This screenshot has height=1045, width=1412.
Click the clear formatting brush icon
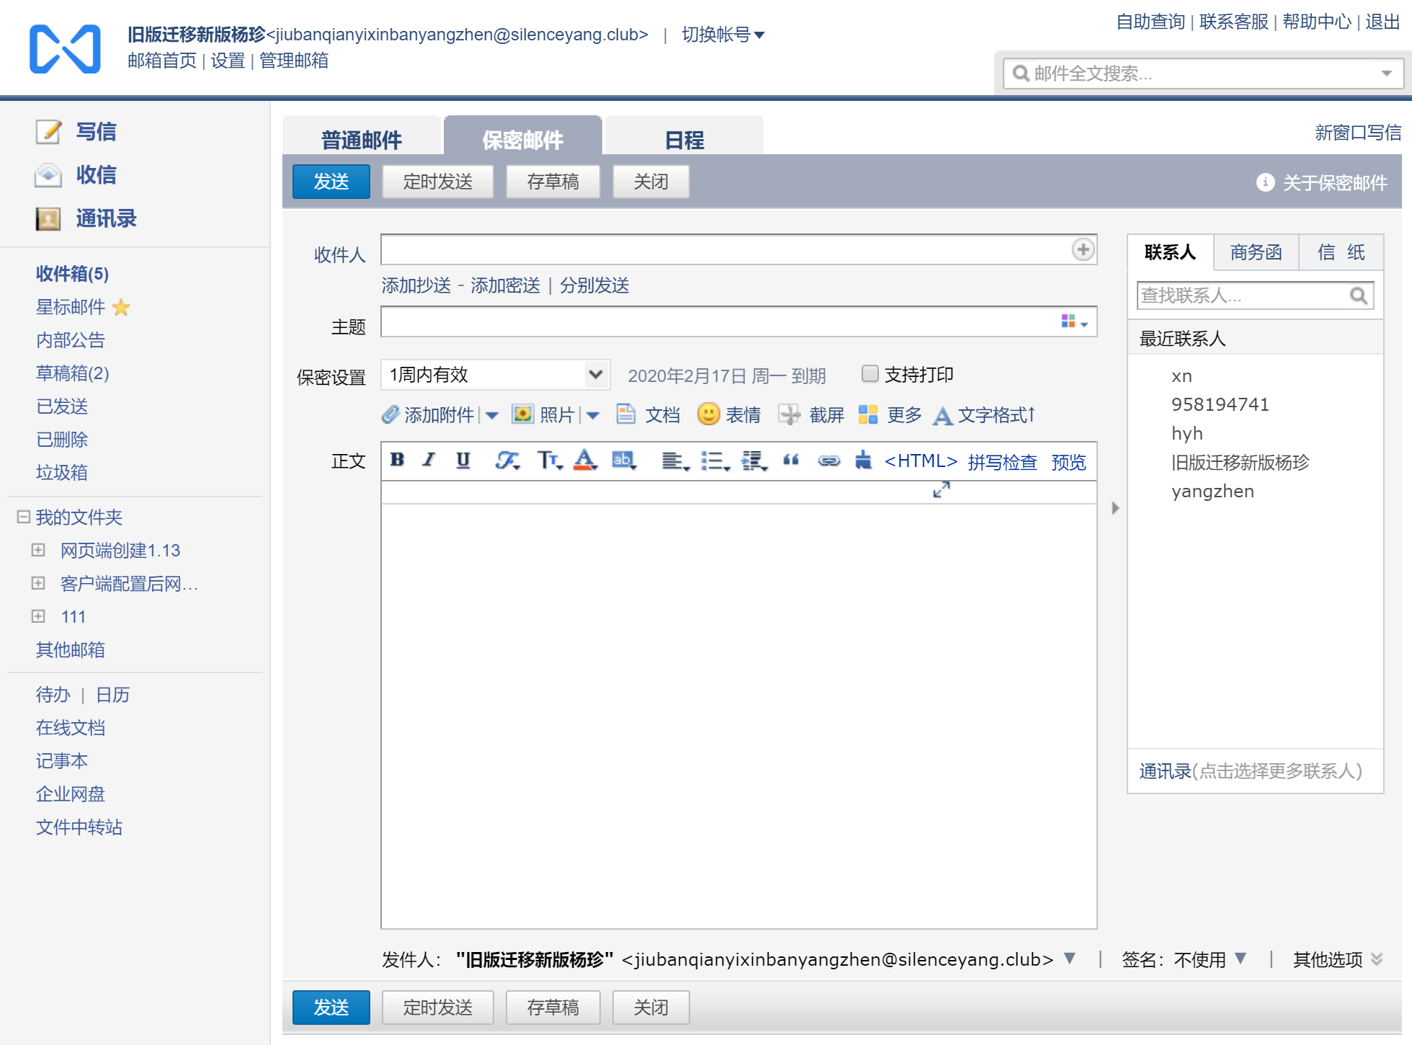[863, 460]
